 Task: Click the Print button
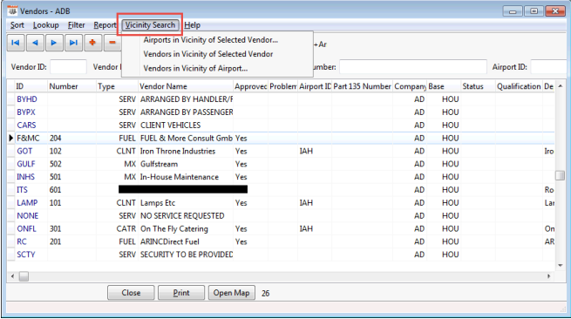pyautogui.click(x=181, y=293)
